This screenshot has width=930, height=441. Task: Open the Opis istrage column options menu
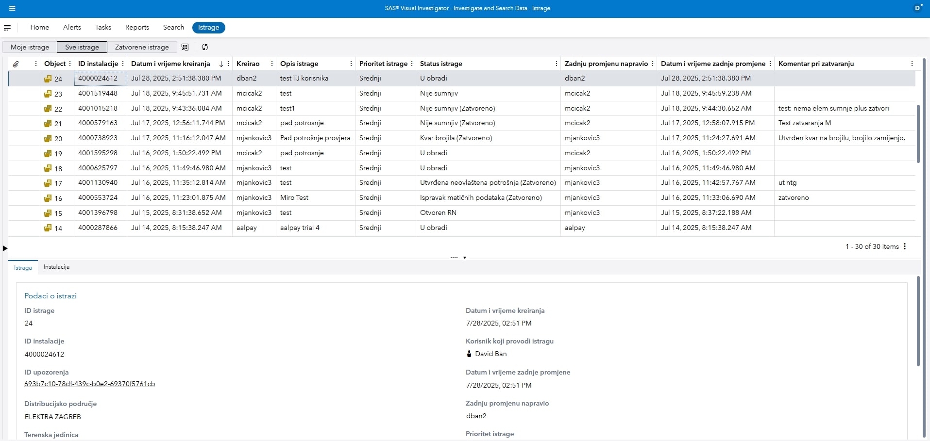(x=351, y=64)
